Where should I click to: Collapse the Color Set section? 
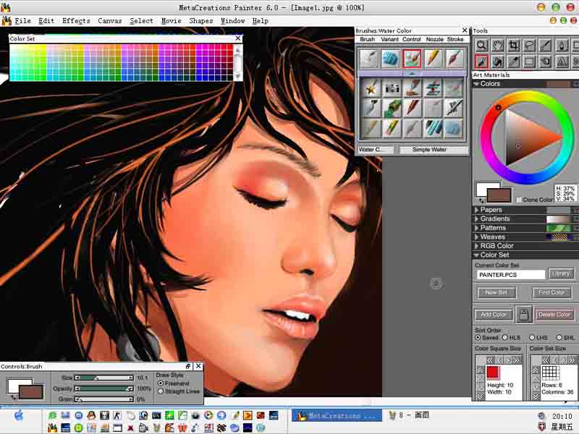(476, 255)
